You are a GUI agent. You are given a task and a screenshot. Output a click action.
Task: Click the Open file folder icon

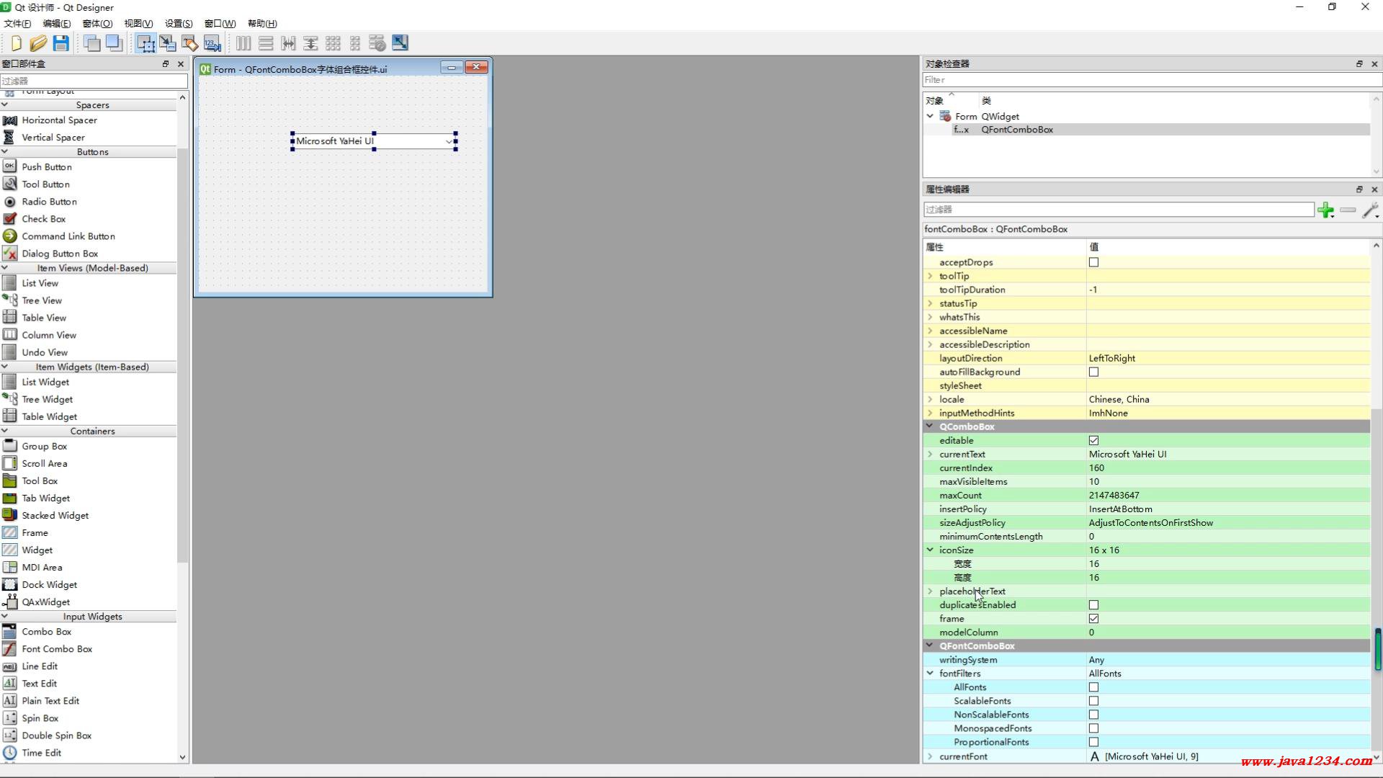tap(38, 43)
